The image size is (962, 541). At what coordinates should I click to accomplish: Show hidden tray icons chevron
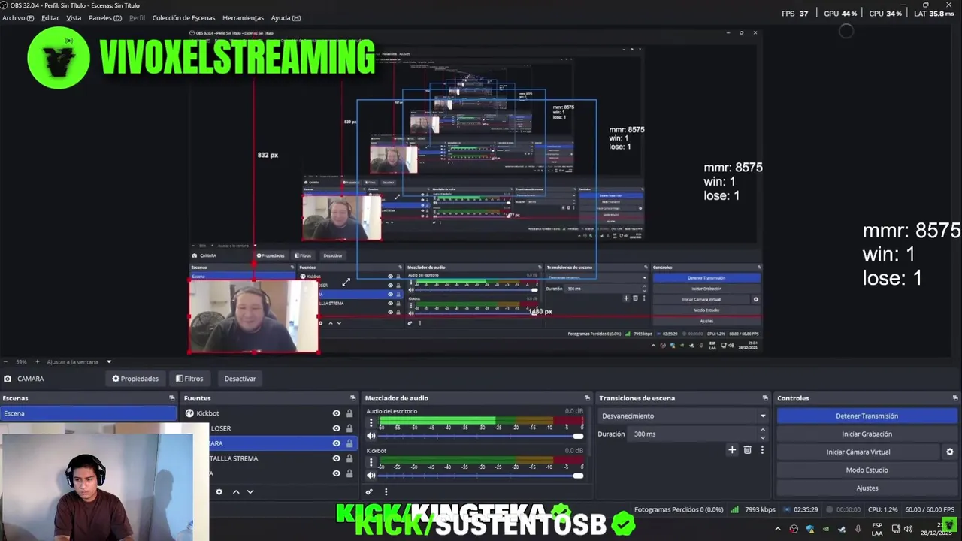click(x=778, y=529)
